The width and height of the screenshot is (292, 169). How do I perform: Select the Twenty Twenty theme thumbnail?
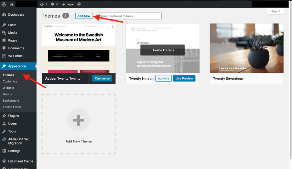pyautogui.click(x=79, y=48)
